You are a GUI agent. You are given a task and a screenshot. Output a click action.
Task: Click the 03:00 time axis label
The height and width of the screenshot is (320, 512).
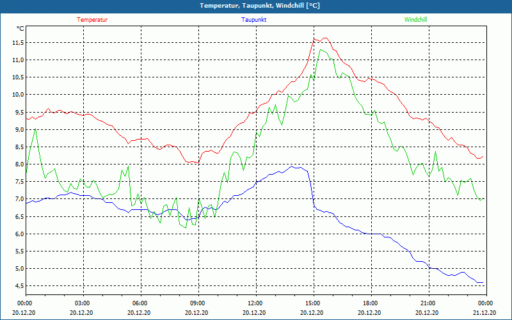[x=82, y=303]
